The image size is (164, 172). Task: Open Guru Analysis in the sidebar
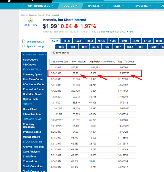click(x=31, y=152)
